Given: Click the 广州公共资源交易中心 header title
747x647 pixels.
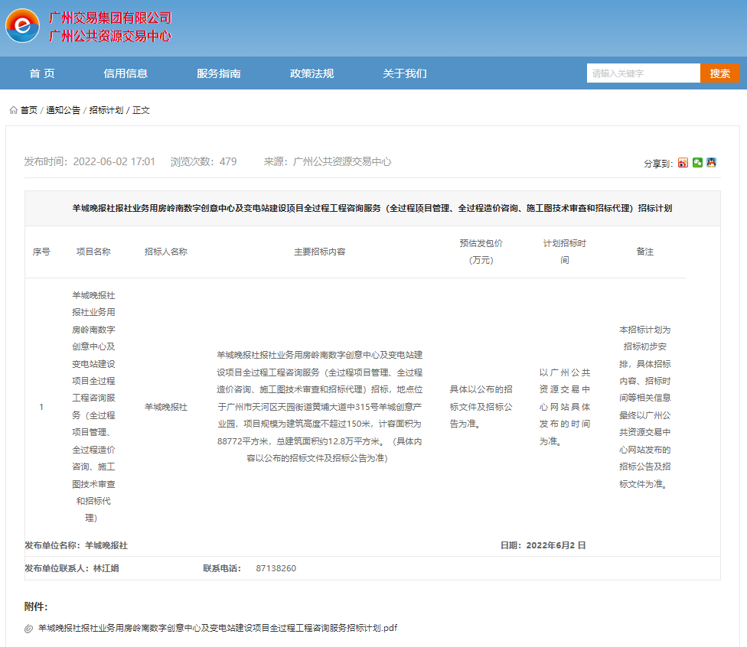Looking at the screenshot, I should (110, 36).
